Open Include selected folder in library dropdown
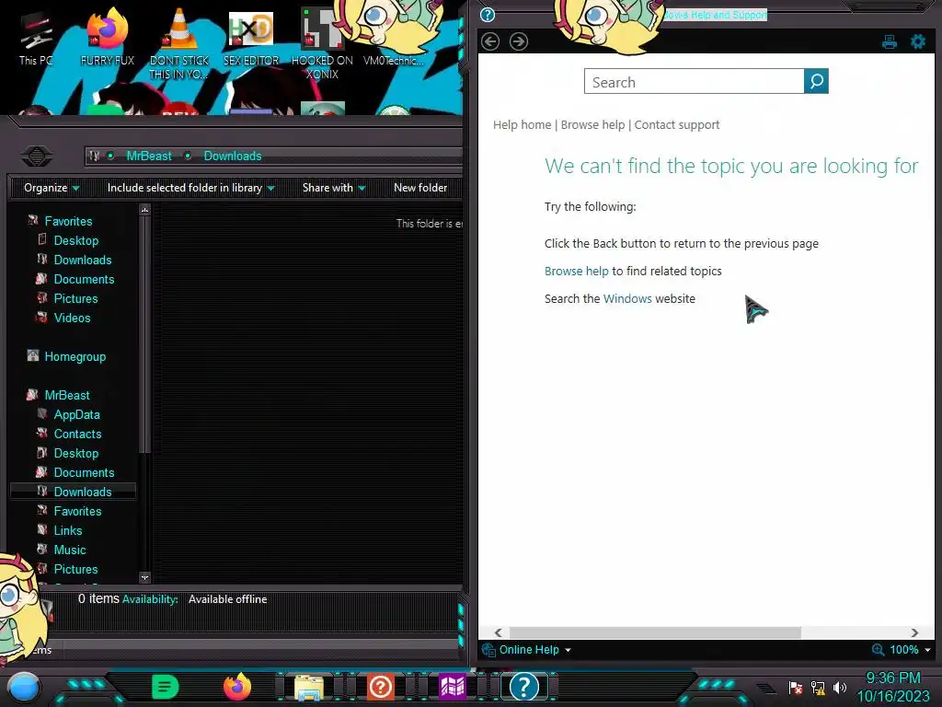This screenshot has height=707, width=942. click(190, 188)
